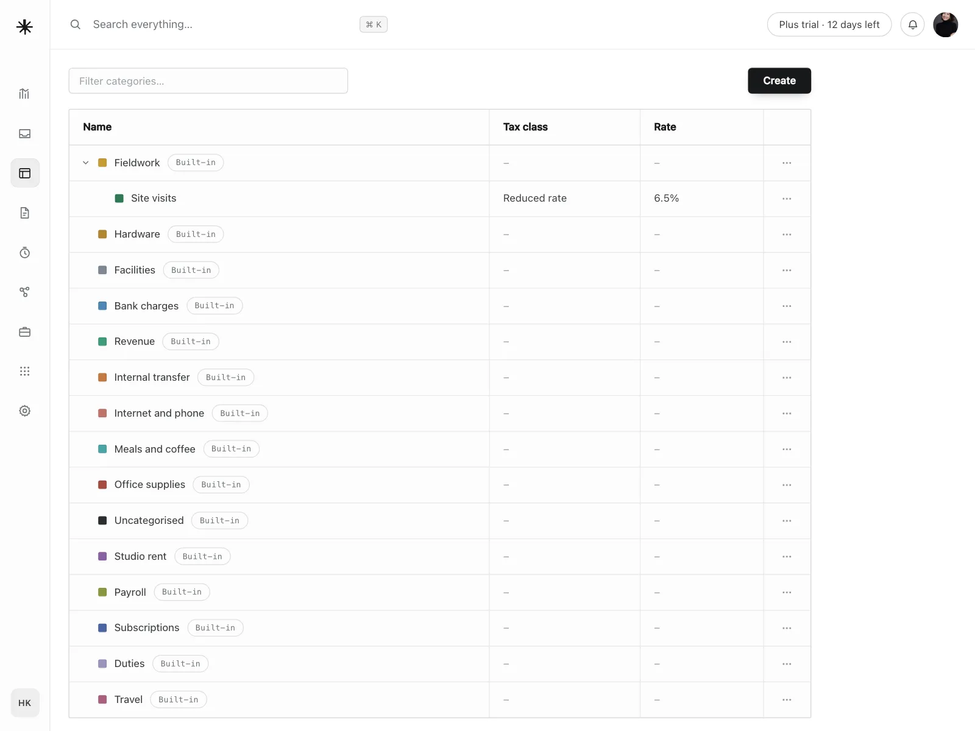Open more options for Payroll row
Viewport: 975px width, 731px height.
point(787,592)
